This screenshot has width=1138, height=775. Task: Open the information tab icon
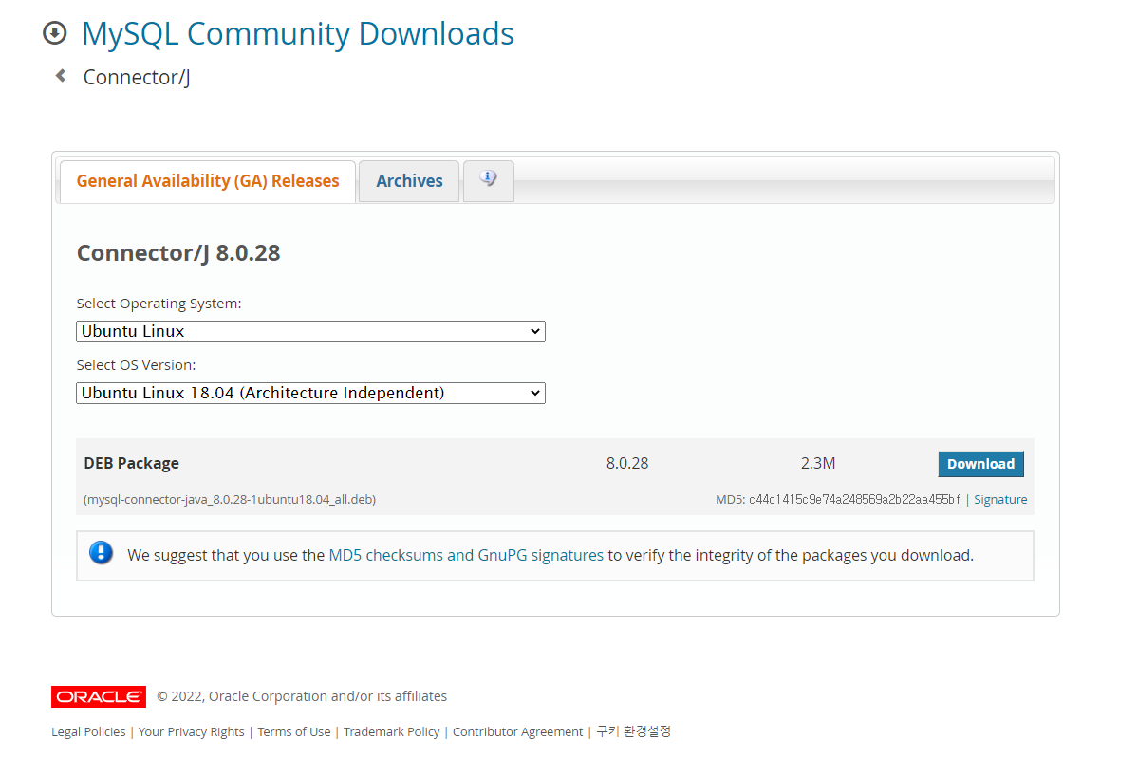point(489,180)
